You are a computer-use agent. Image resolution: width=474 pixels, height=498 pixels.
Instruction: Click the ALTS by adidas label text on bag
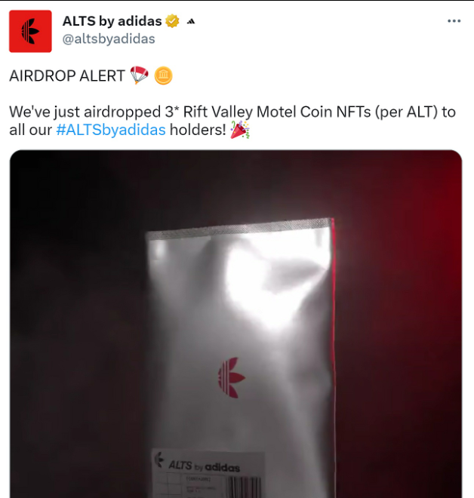click(x=204, y=466)
